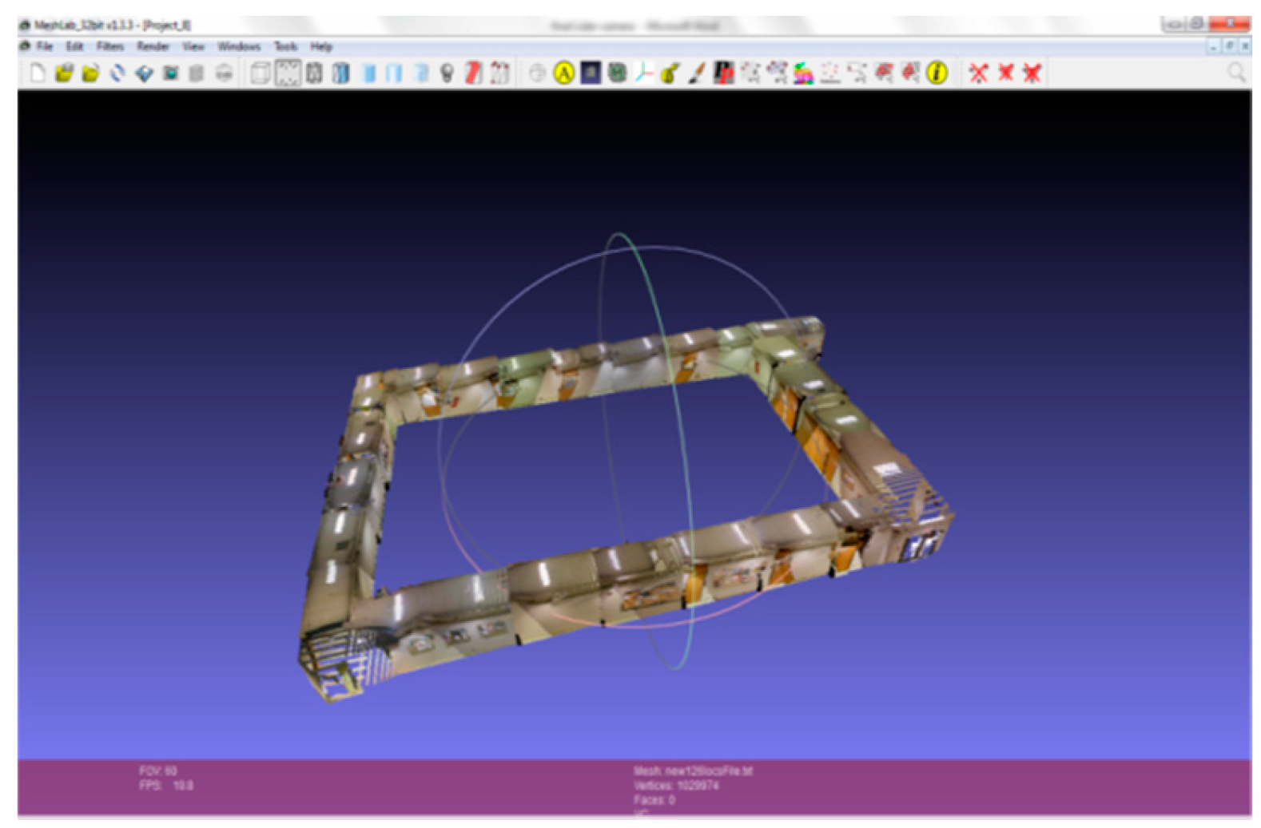Take a snapshot with the camera icon
Screen dimensions: 1261x828
tap(170, 73)
